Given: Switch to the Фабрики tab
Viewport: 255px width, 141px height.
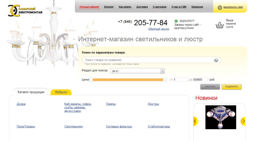Looking at the screenshot, I should pyautogui.click(x=61, y=92).
